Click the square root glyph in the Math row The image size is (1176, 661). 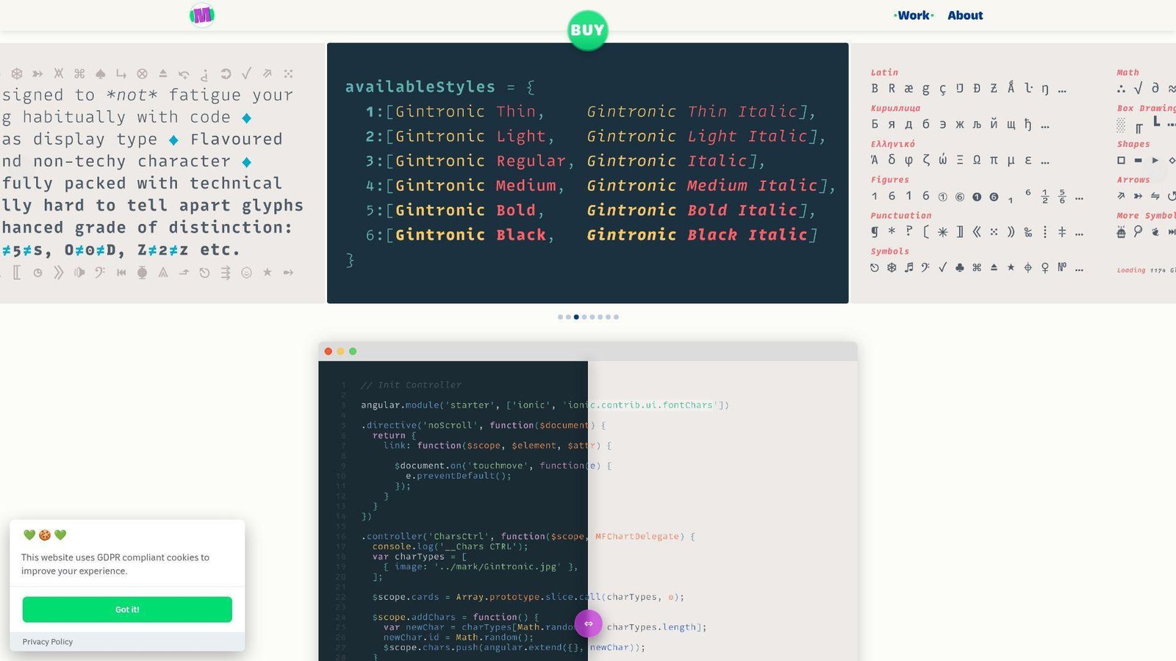(x=1138, y=88)
